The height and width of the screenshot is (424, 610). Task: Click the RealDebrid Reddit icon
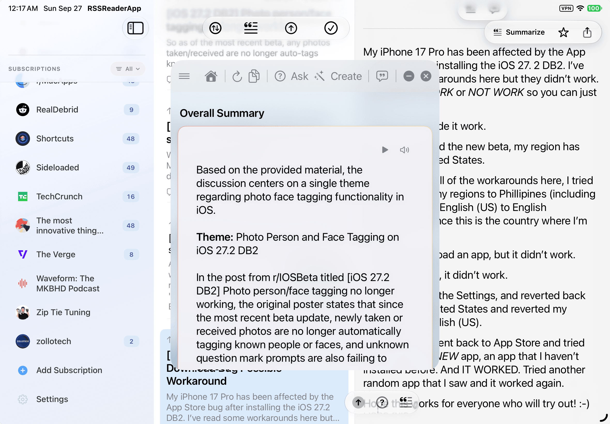pos(22,110)
